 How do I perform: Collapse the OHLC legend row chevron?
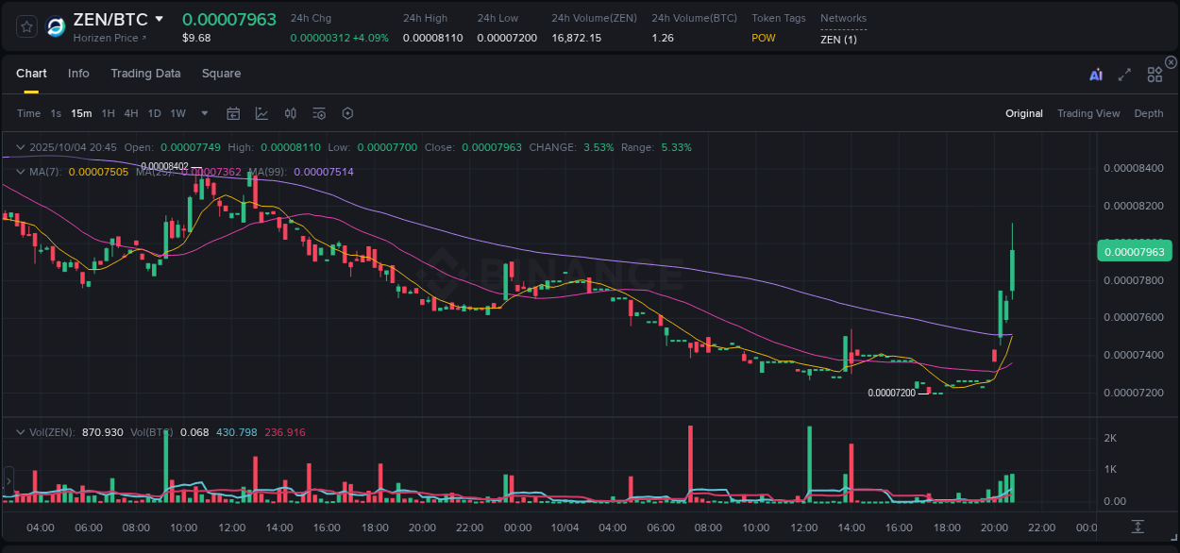[x=20, y=147]
